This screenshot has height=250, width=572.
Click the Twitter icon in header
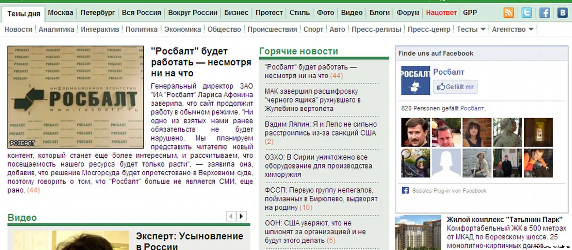[x=527, y=13]
